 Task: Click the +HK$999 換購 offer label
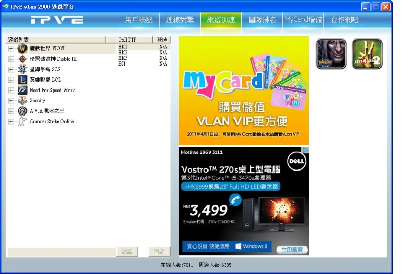point(231,187)
